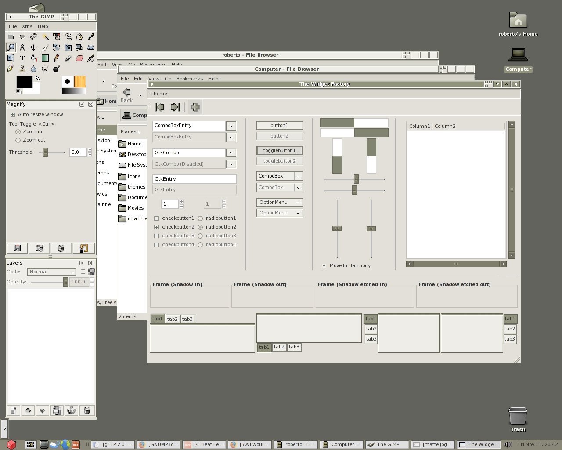
Task: Click the plus icon in Widget Factory toolbar
Action: pos(195,107)
